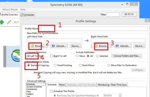
Task: Enable Right To Left copying
Action: [x=51, y=56]
